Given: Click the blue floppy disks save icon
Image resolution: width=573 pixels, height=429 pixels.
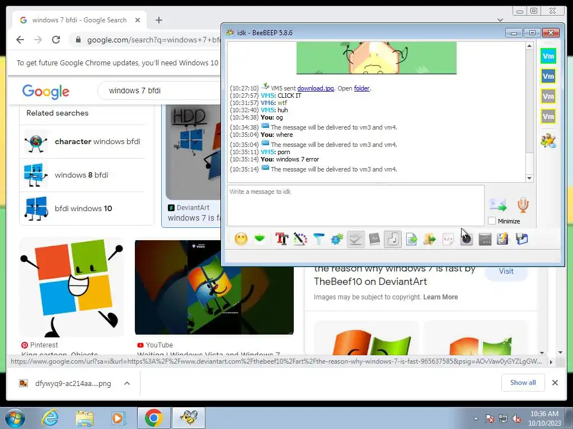Looking at the screenshot, I should 522,239.
